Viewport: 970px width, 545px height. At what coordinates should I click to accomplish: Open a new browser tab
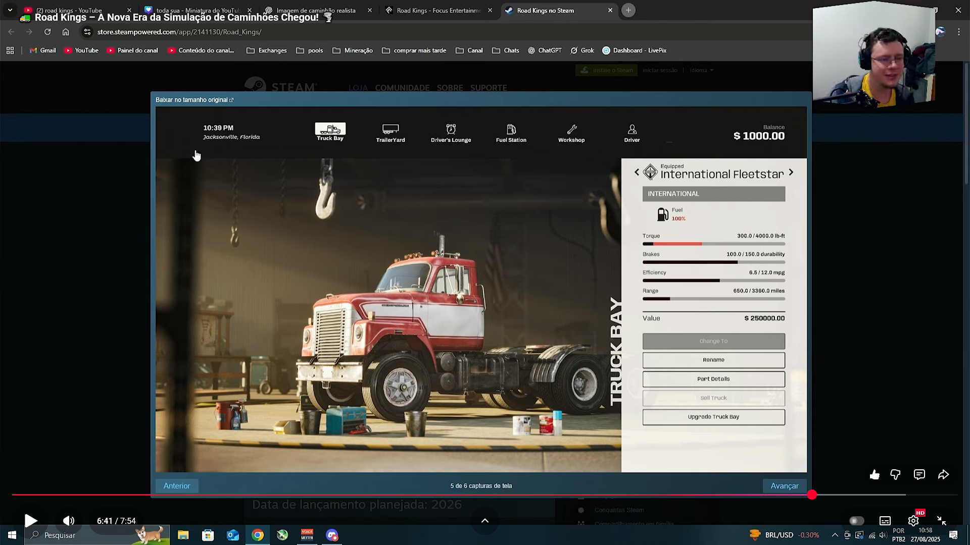click(628, 10)
